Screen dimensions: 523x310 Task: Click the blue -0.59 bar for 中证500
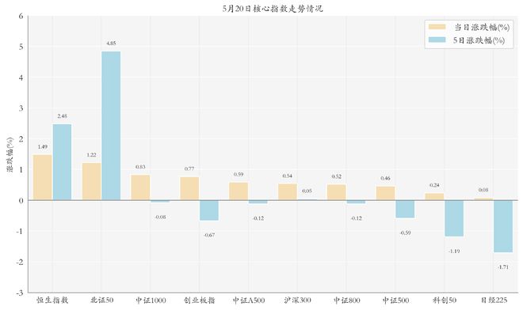[x=405, y=209]
